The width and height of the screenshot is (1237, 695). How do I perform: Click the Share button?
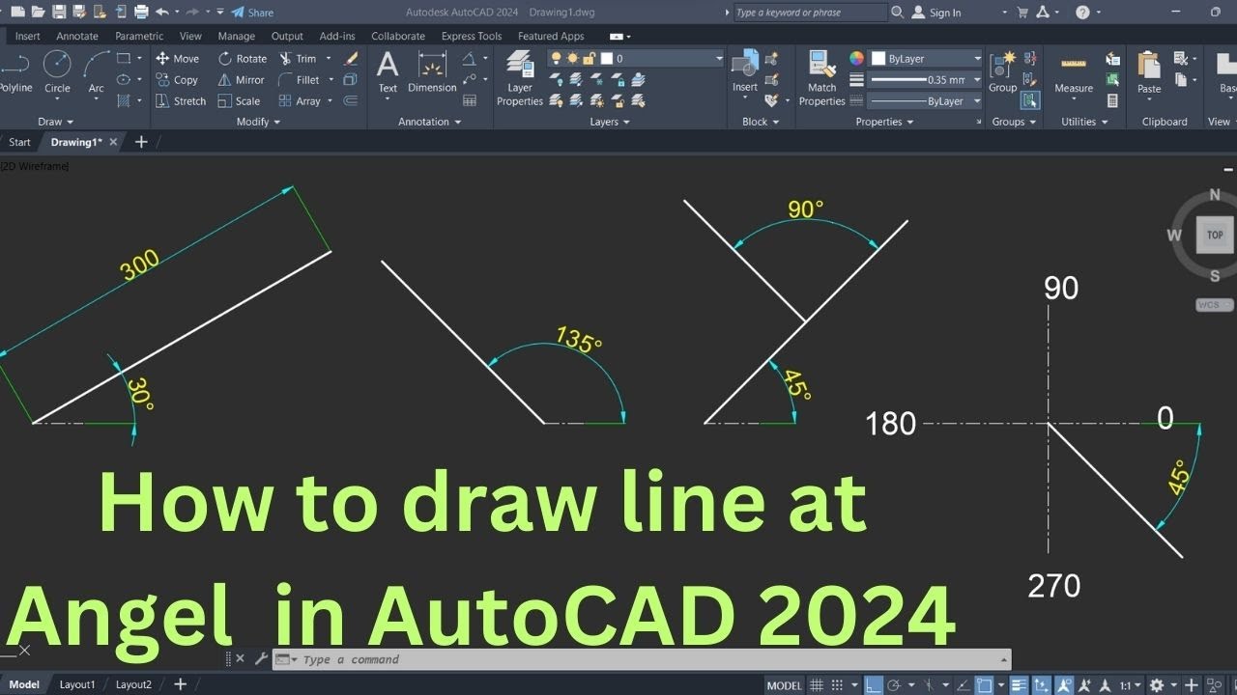click(252, 13)
